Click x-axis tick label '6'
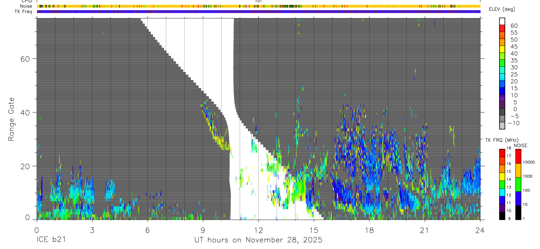Screen dimensions: 540x249 click(x=147, y=230)
